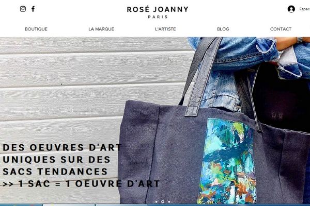The height and width of the screenshot is (206, 310).
Task: Select the third slideshow dot
Action: [169, 202]
